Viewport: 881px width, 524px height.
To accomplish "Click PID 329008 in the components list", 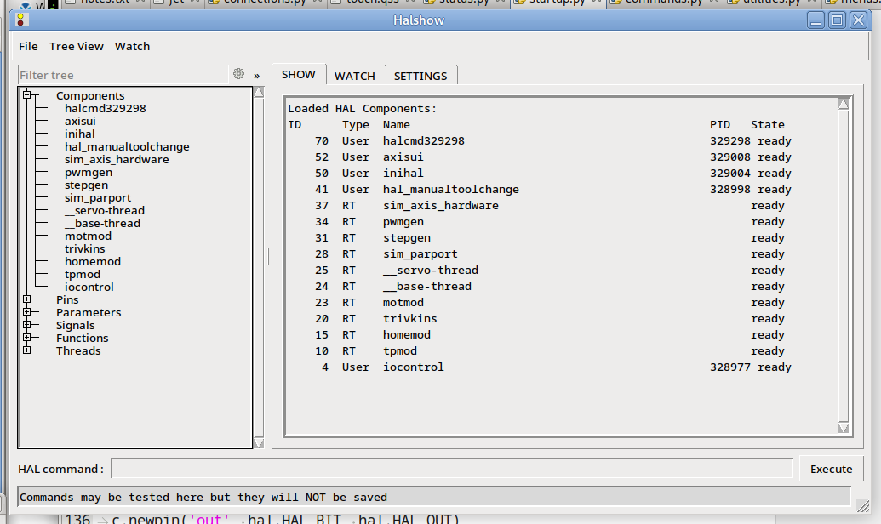I will point(729,157).
